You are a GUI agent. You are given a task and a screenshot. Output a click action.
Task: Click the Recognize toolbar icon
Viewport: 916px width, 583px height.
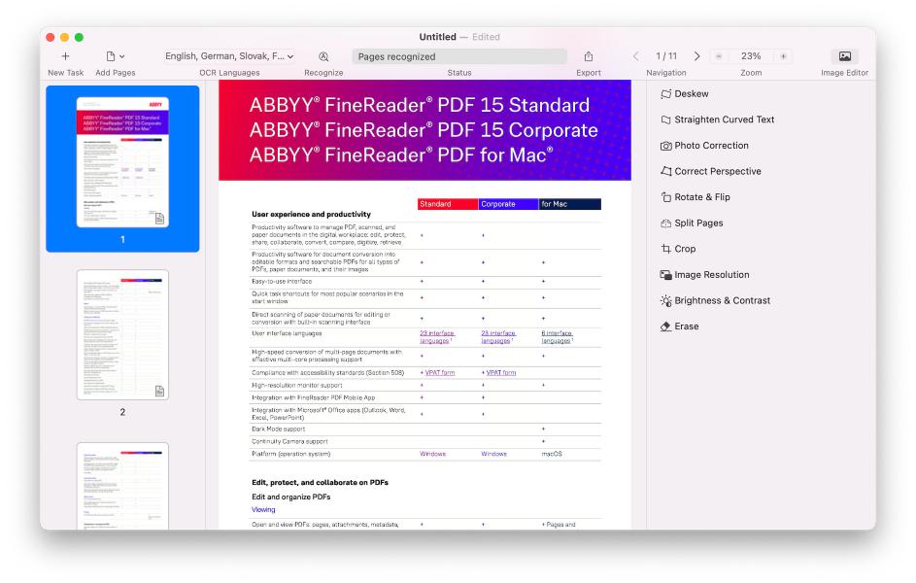point(323,56)
